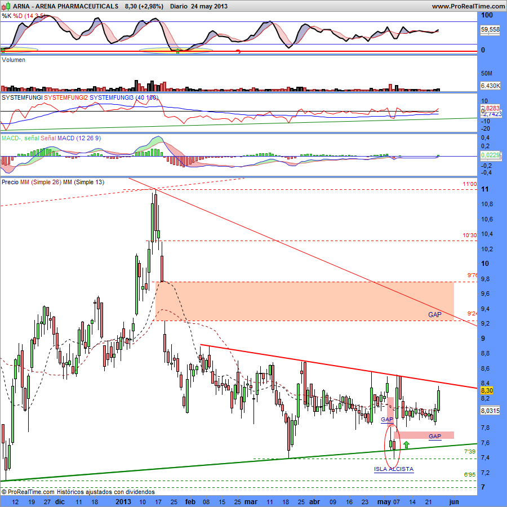The height and width of the screenshot is (507, 507).
Task: Click the abr label on the time axis
Action: click(314, 501)
